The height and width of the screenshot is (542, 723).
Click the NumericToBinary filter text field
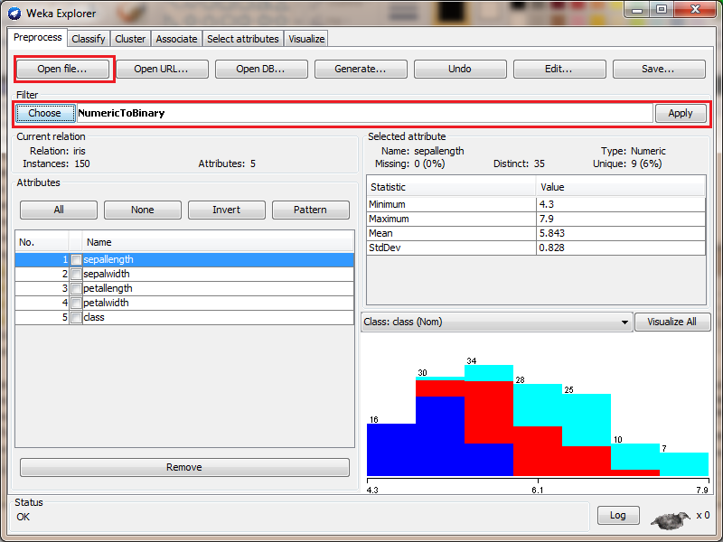click(x=363, y=113)
